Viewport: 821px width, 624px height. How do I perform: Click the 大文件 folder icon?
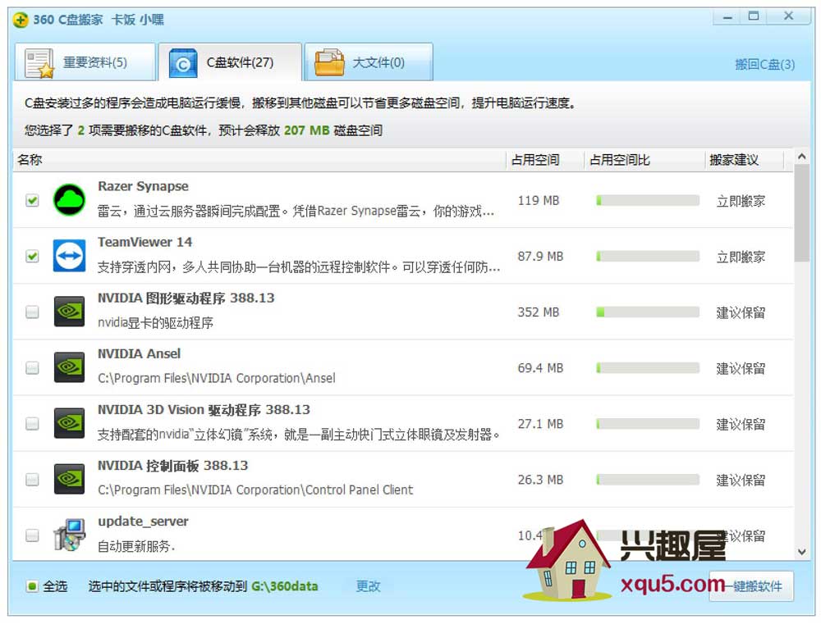(329, 63)
